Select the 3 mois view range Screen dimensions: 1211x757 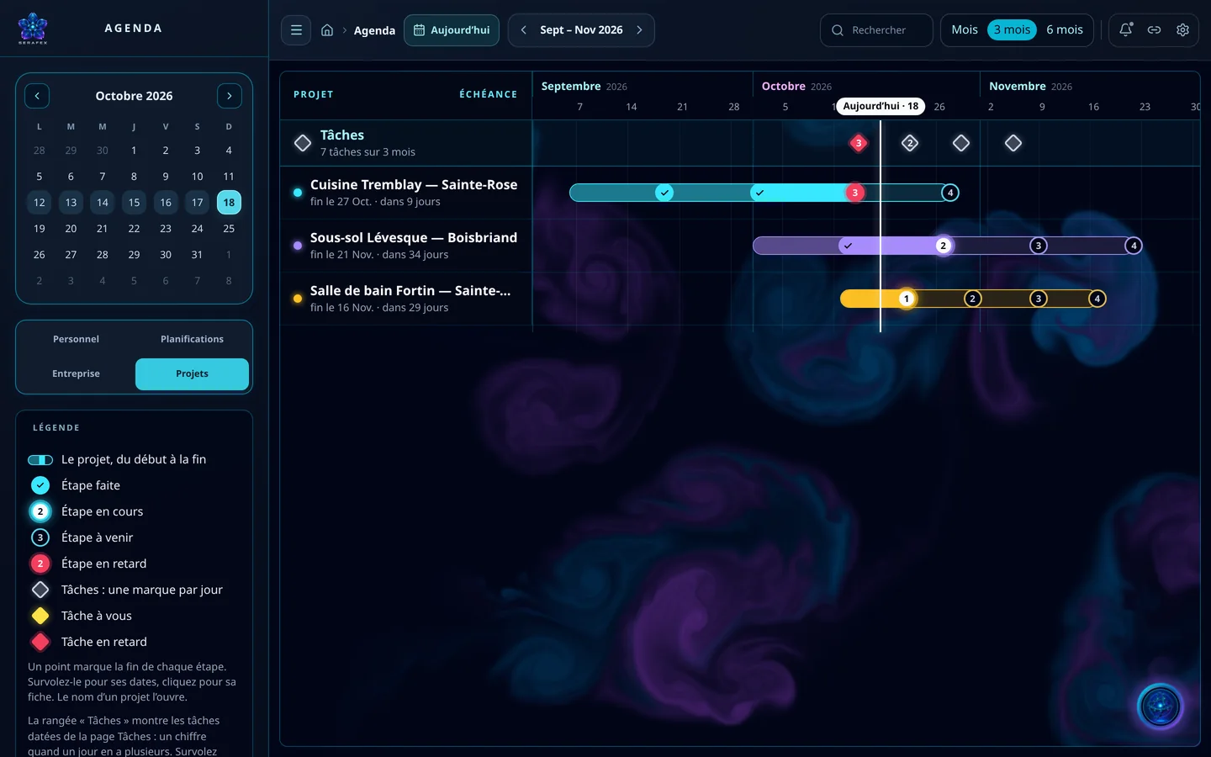coord(1012,29)
